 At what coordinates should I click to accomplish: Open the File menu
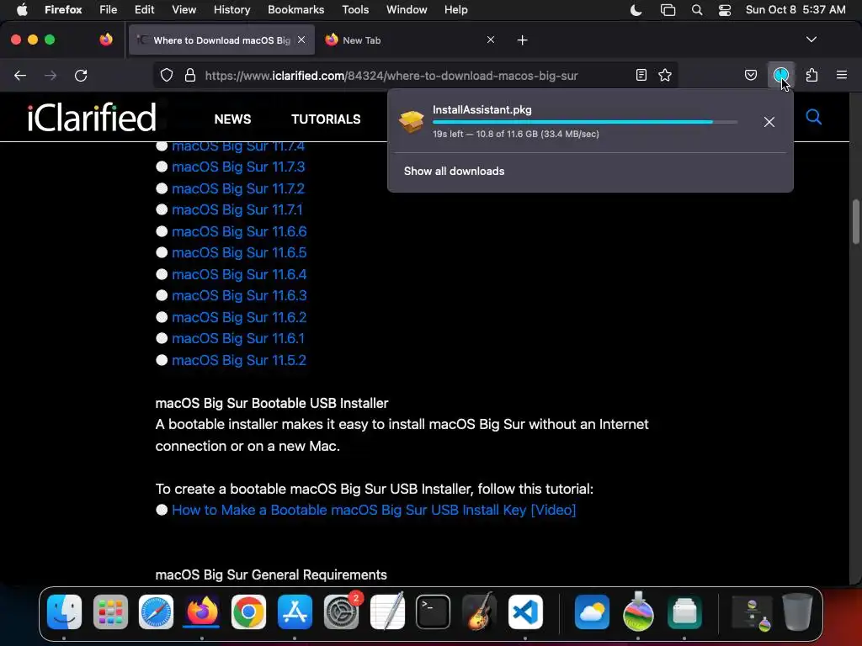(109, 10)
